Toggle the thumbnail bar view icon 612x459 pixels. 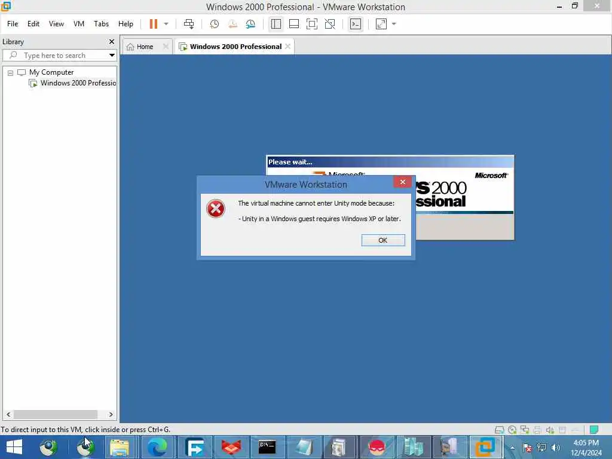pyautogui.click(x=294, y=24)
